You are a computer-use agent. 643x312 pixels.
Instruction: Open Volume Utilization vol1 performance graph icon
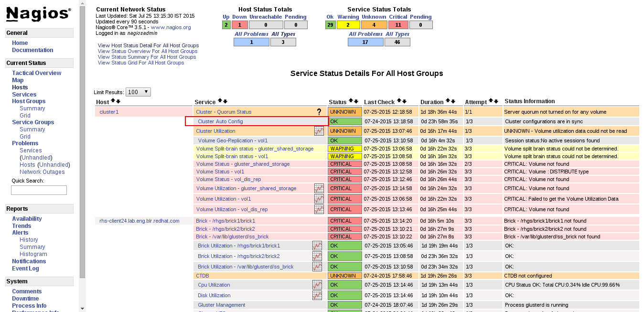tap(319, 199)
